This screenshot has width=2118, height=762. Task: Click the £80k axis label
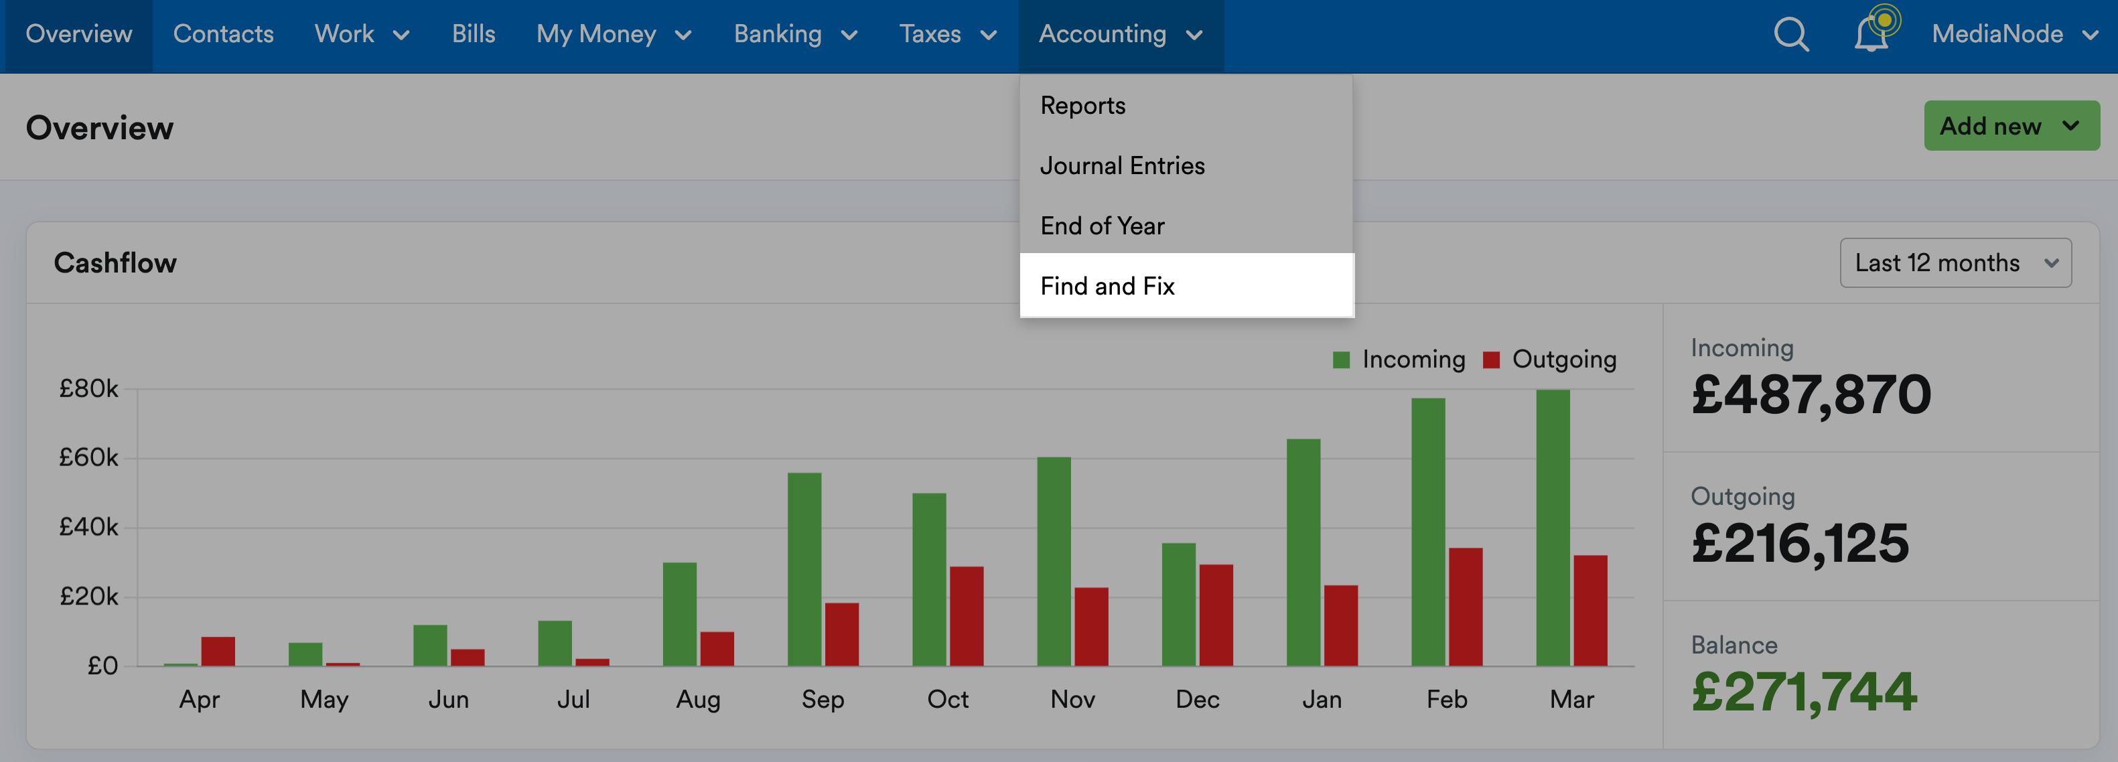(x=88, y=388)
